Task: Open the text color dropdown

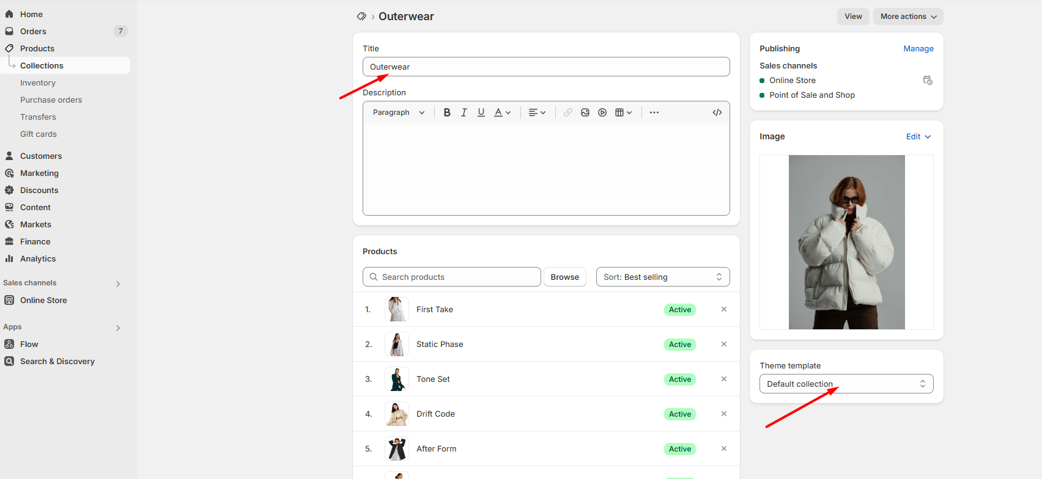Action: 503,112
